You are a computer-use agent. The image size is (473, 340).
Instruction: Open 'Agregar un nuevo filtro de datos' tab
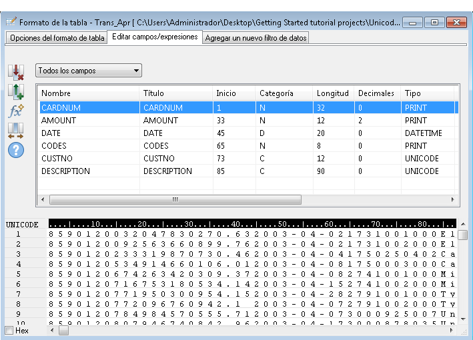(256, 38)
